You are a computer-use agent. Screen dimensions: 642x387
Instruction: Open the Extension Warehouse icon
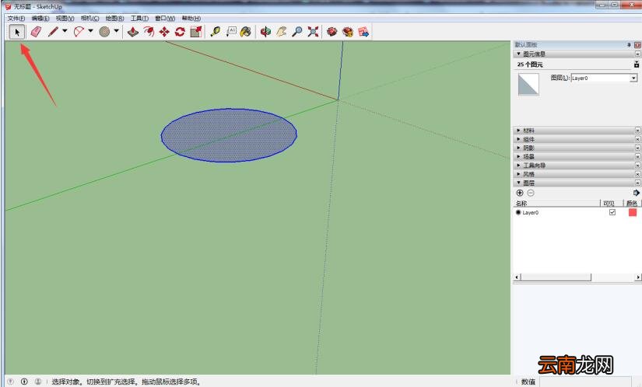348,32
